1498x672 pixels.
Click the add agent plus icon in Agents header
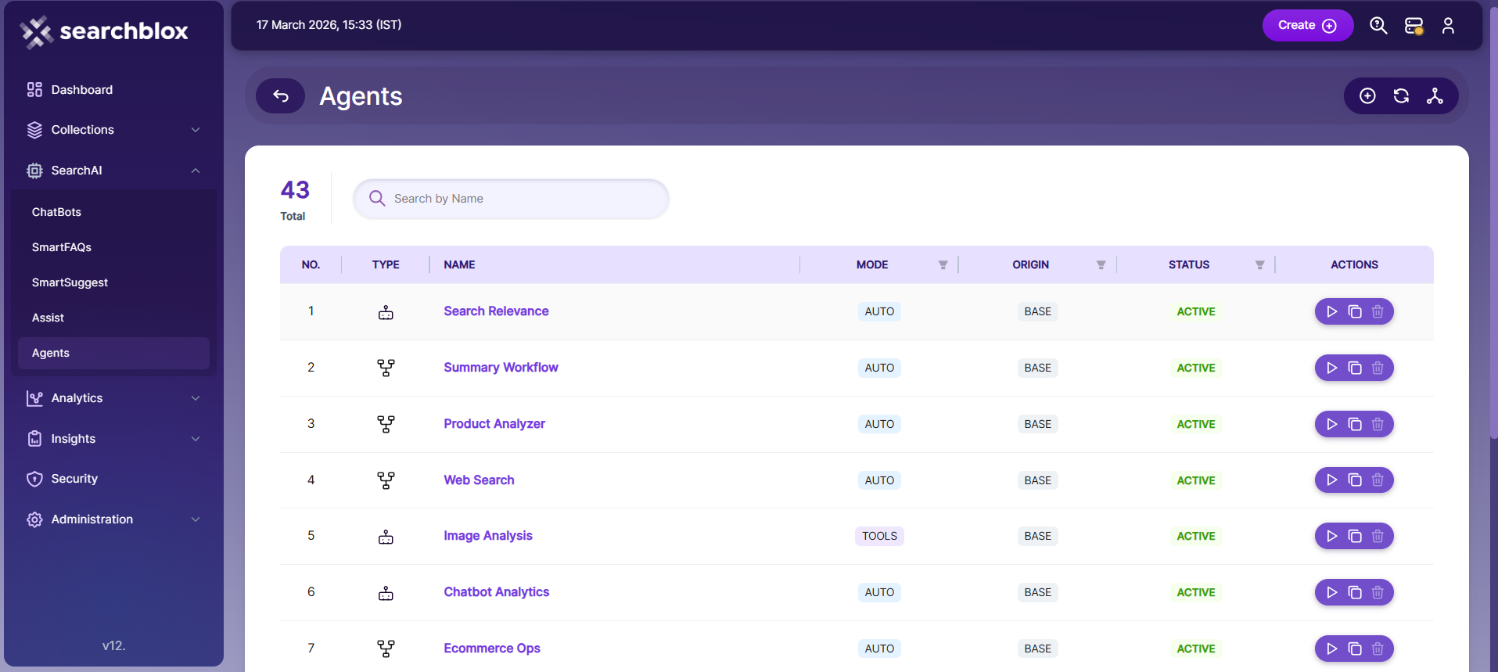point(1367,96)
